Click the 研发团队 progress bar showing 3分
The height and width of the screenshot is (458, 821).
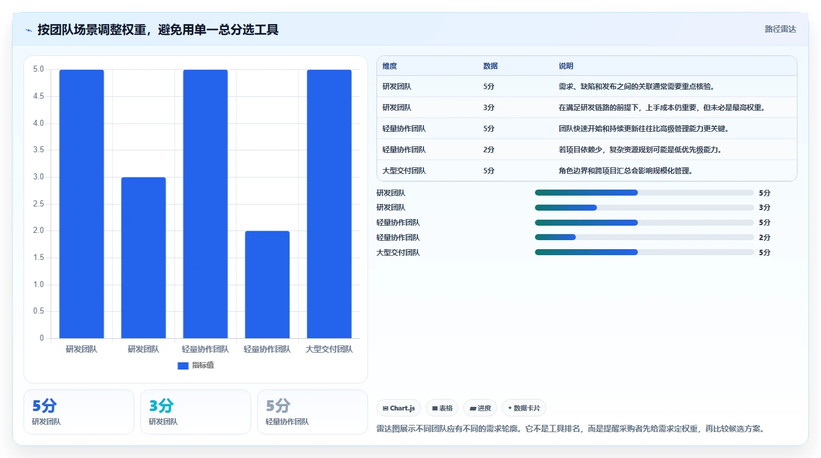pos(645,208)
